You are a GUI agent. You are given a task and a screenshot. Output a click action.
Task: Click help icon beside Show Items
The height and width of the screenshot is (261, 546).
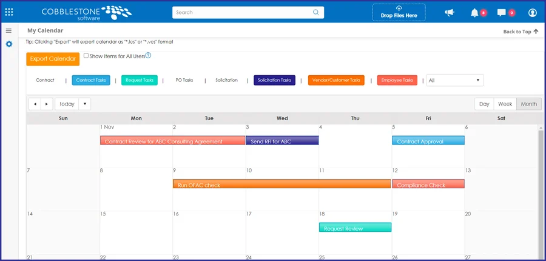coord(148,56)
